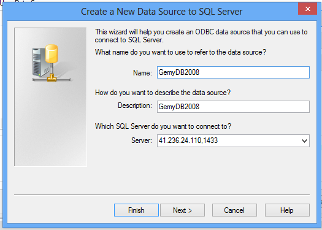The width and height of the screenshot is (322, 230).
Task: Click 'Which SQL Server do you want to connect to?'
Action: pos(163,126)
